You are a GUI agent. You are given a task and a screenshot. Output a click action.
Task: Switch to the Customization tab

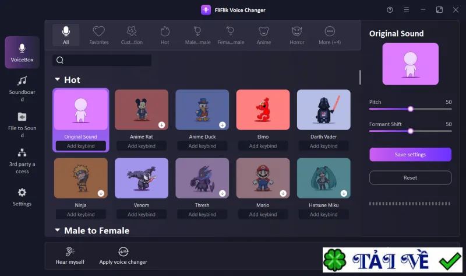click(x=132, y=35)
